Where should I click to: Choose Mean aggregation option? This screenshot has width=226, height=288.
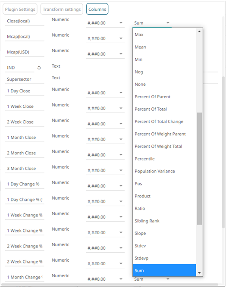coord(164,47)
